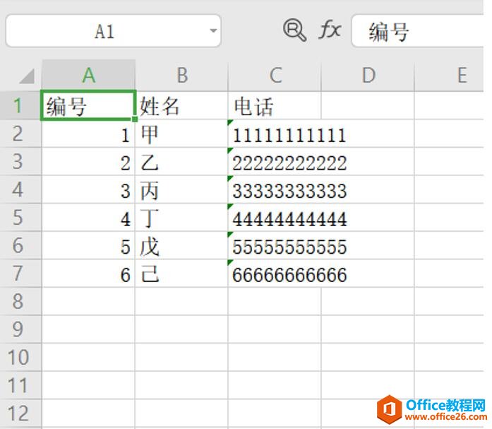Click phone cell 66666666666

pos(275,273)
